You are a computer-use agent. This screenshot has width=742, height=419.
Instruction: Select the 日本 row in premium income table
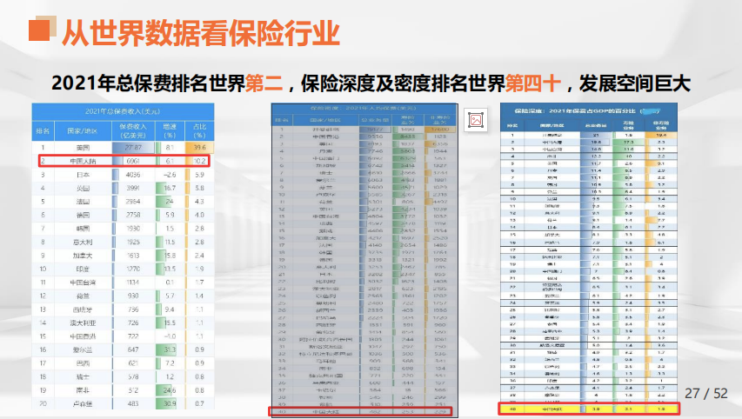pos(122,175)
